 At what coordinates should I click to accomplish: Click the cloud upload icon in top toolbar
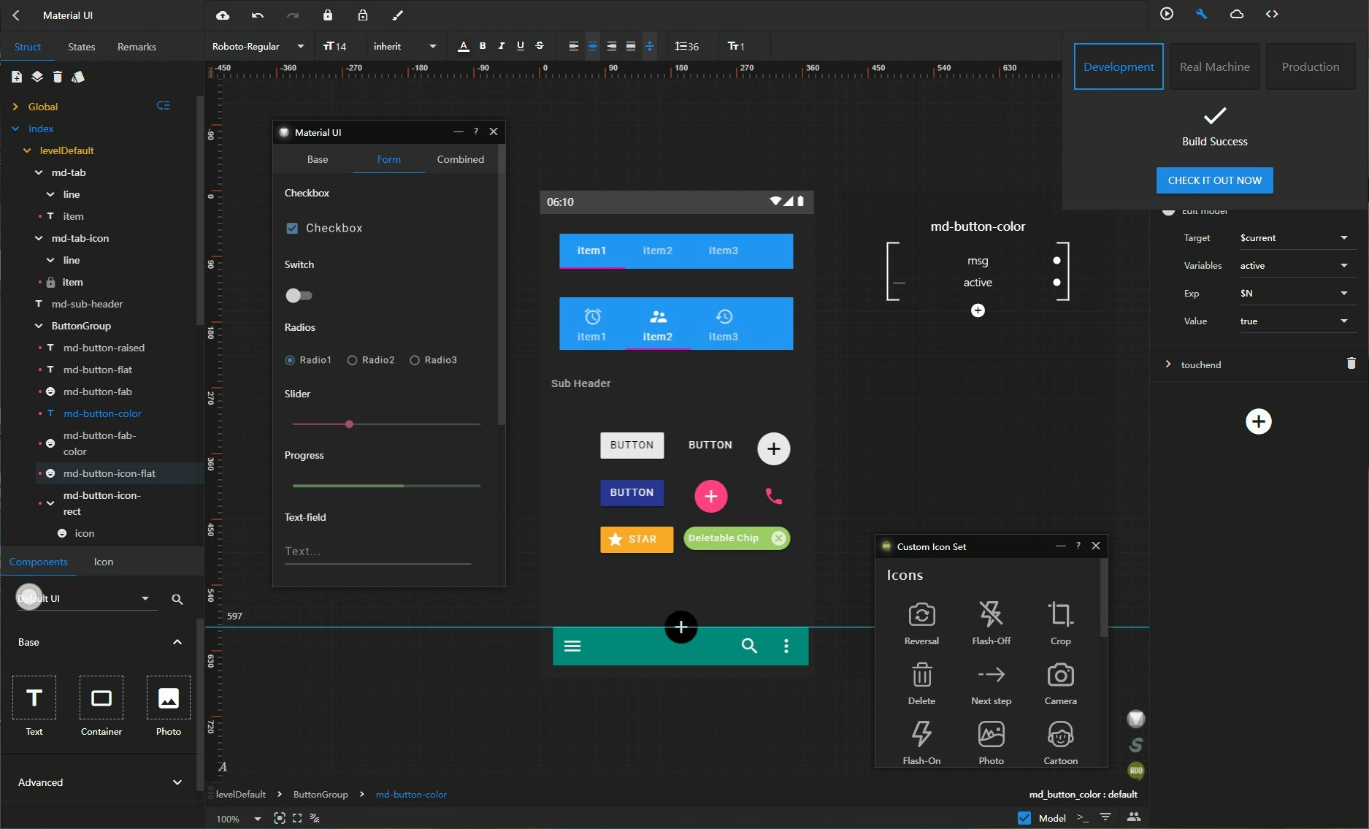[223, 15]
